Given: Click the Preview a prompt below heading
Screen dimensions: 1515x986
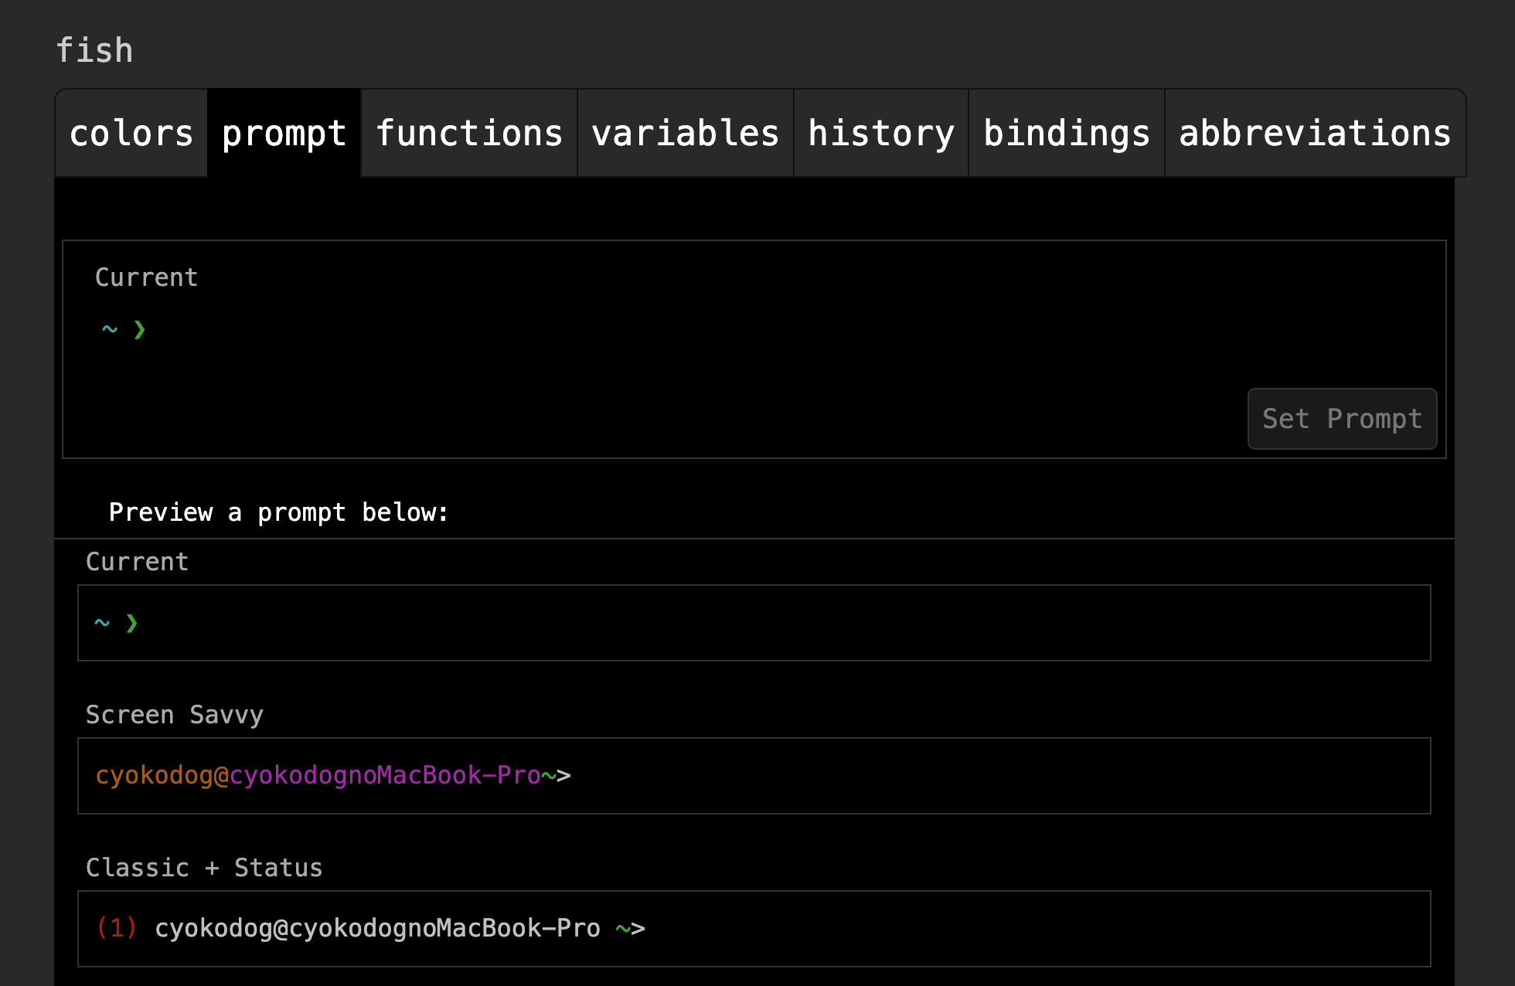Looking at the screenshot, I should point(278,512).
